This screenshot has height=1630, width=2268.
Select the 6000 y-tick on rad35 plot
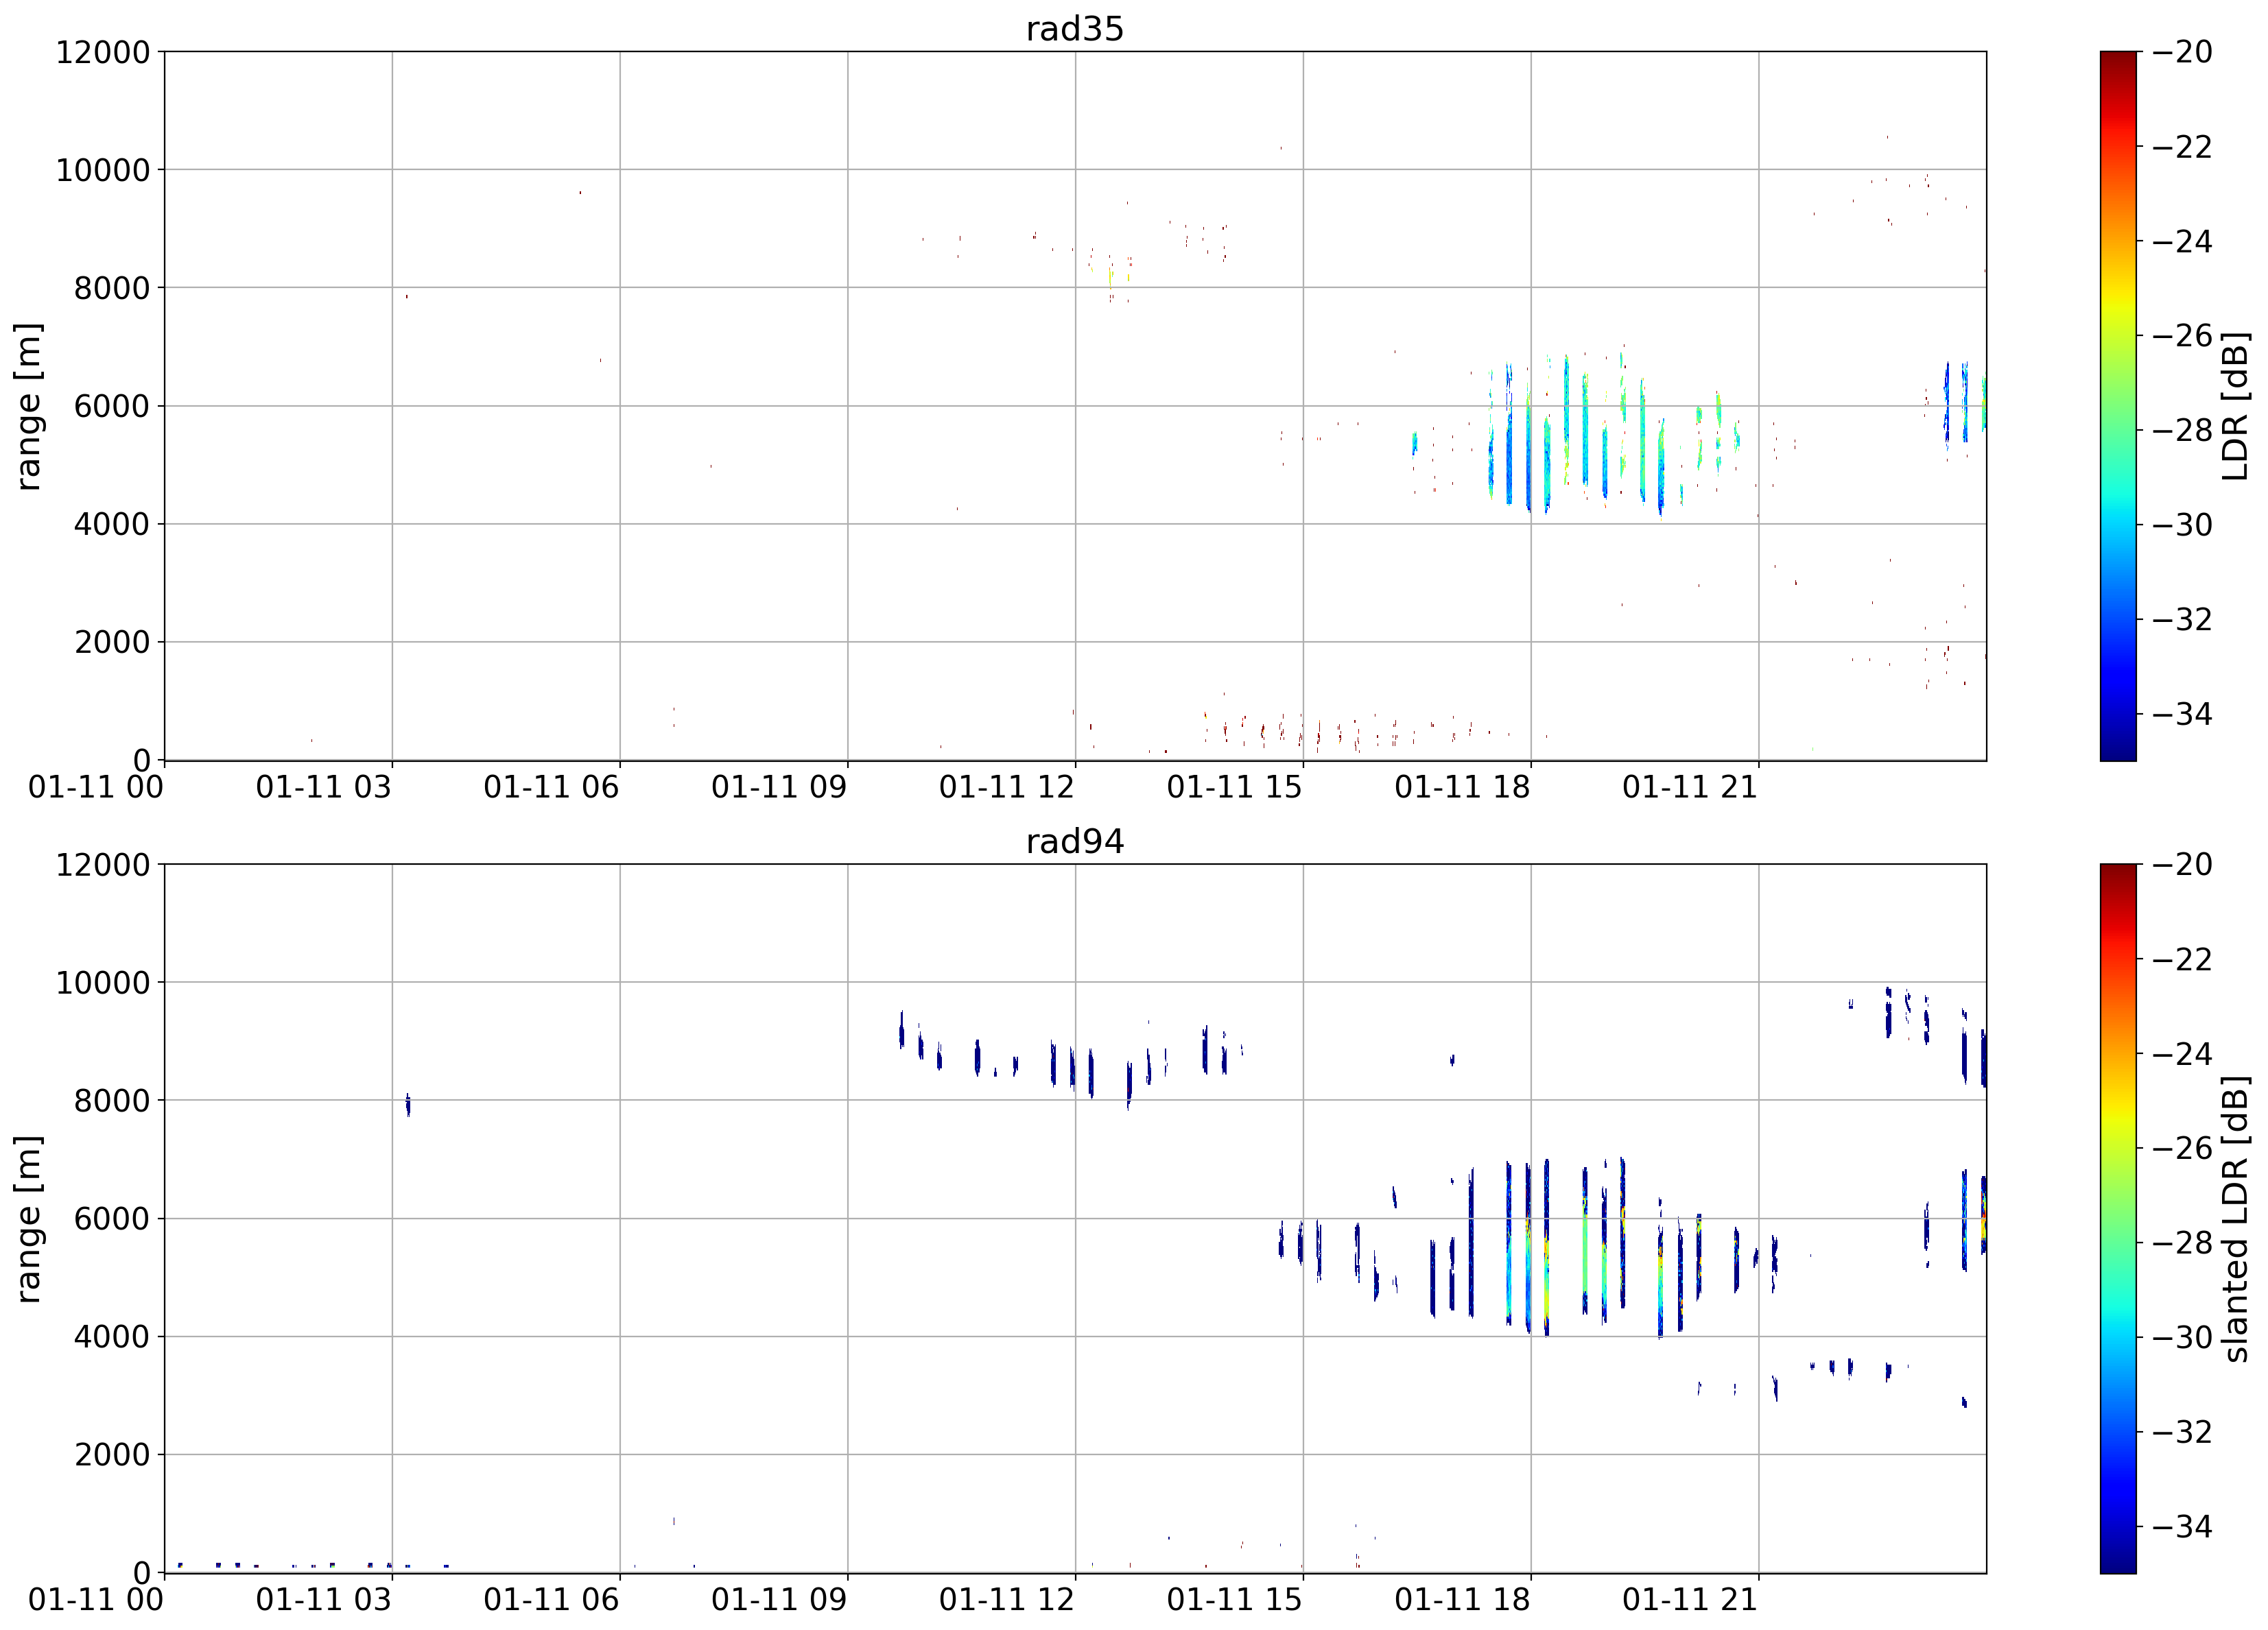(112, 406)
